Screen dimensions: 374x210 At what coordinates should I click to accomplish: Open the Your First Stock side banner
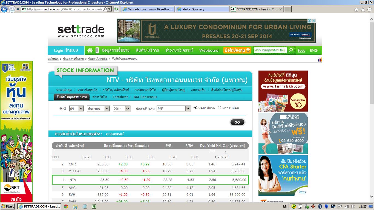[x=16, y=132]
